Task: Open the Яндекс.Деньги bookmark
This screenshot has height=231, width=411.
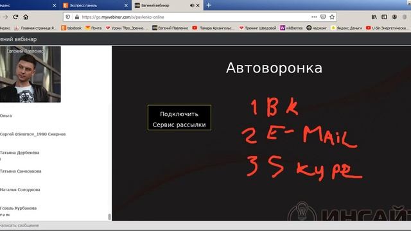Action: (346, 28)
